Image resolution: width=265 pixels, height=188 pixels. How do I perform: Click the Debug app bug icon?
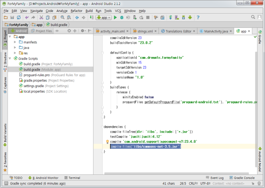122,18
